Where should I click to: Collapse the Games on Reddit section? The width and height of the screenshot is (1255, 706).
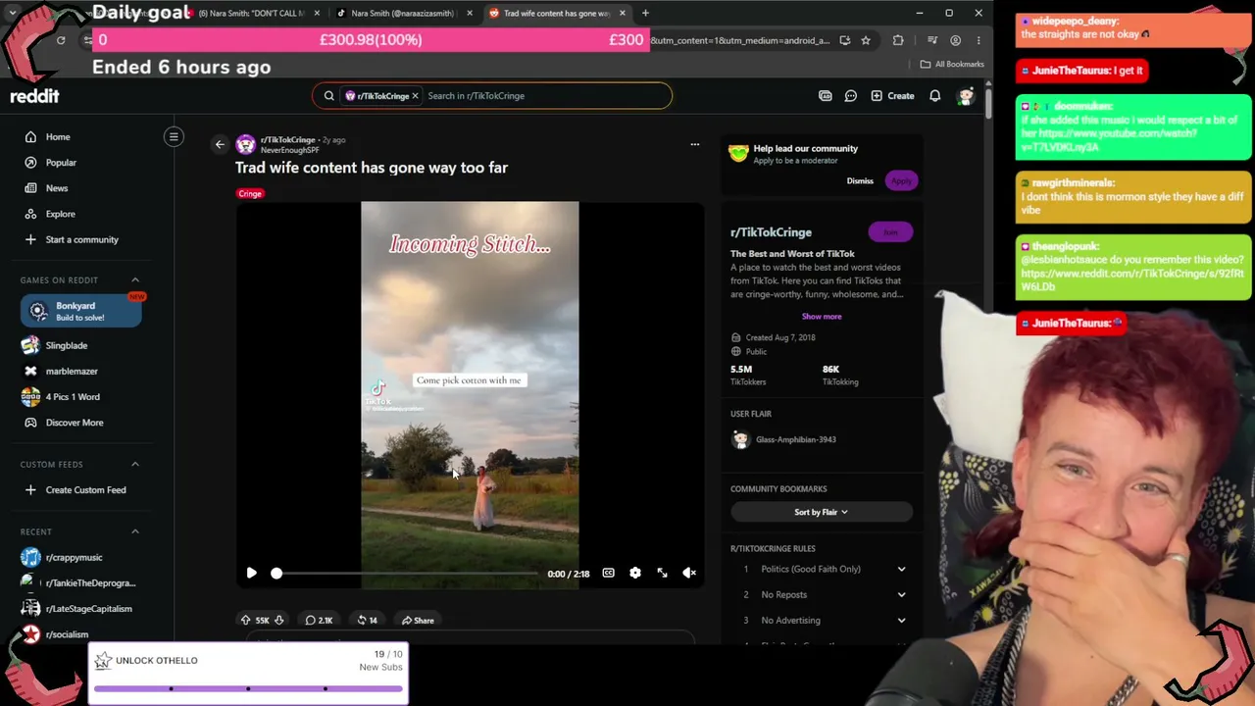coord(135,280)
